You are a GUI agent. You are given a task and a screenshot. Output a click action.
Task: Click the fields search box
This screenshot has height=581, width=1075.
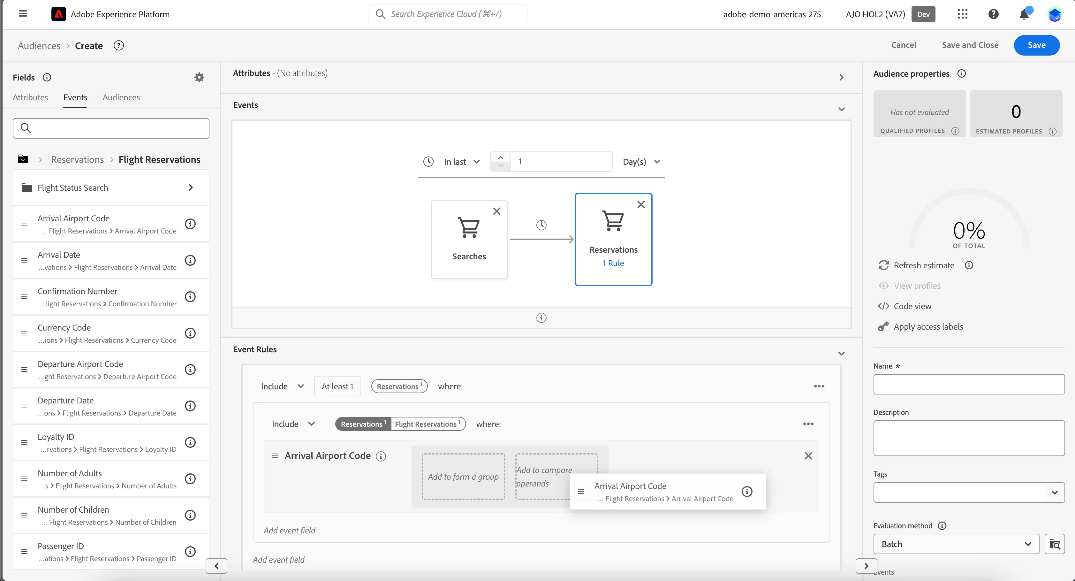tap(111, 128)
